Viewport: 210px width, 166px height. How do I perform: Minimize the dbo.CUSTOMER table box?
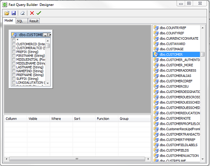45,35
